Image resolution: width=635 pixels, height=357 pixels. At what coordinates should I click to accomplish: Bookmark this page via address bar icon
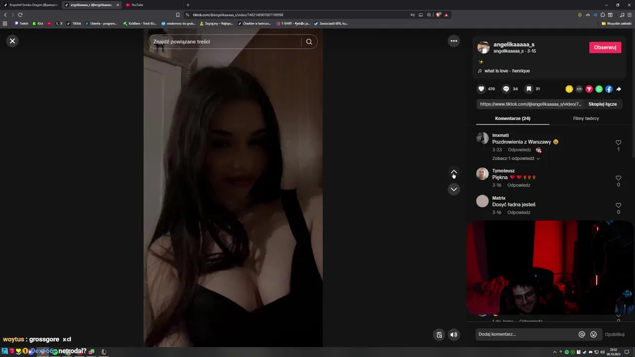click(178, 15)
